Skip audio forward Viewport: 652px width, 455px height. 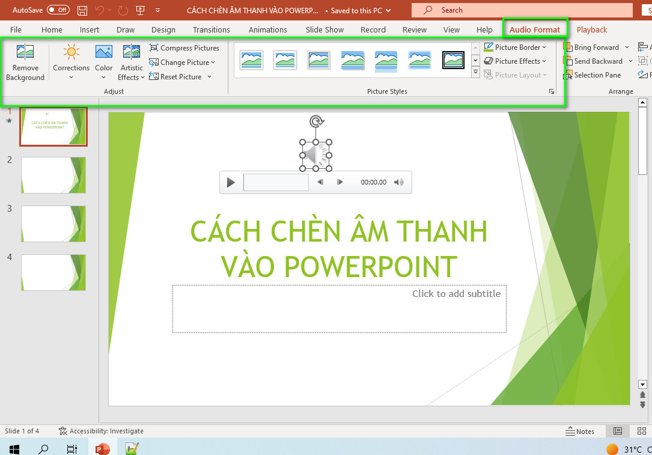click(340, 182)
